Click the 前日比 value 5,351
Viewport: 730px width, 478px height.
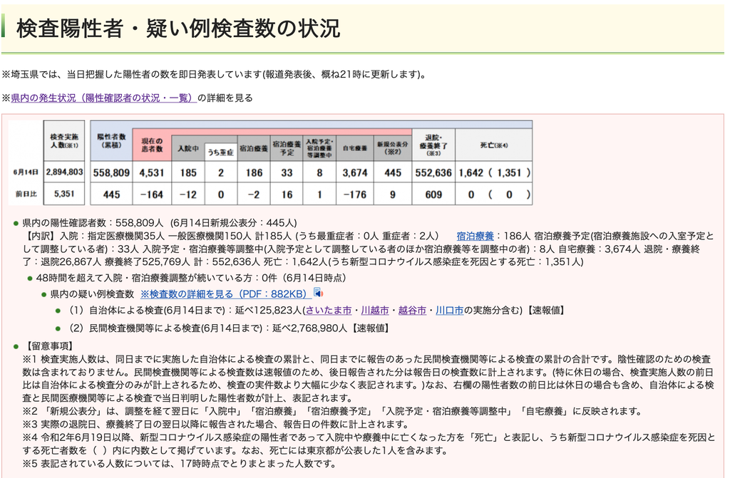[x=64, y=194]
